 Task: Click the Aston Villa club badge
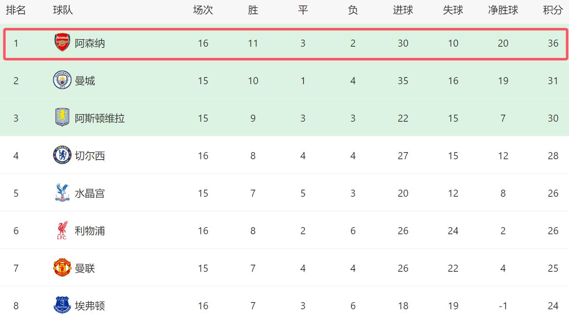coord(63,118)
